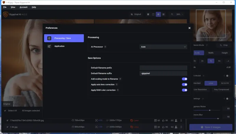Toggle the Settings auto switch

coord(227,99)
